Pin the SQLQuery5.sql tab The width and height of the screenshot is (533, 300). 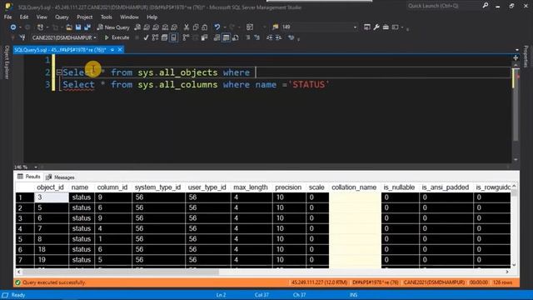click(x=112, y=50)
